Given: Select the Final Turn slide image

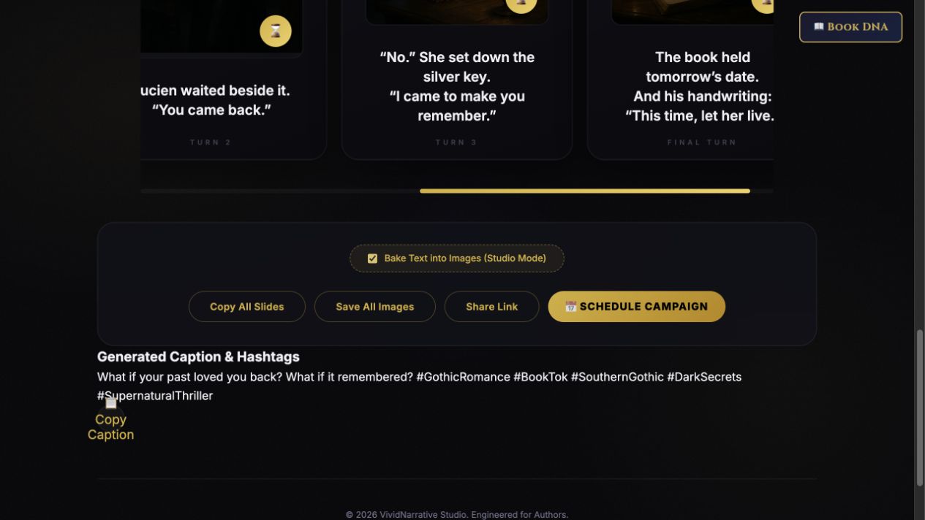Looking at the screenshot, I should pos(693,11).
